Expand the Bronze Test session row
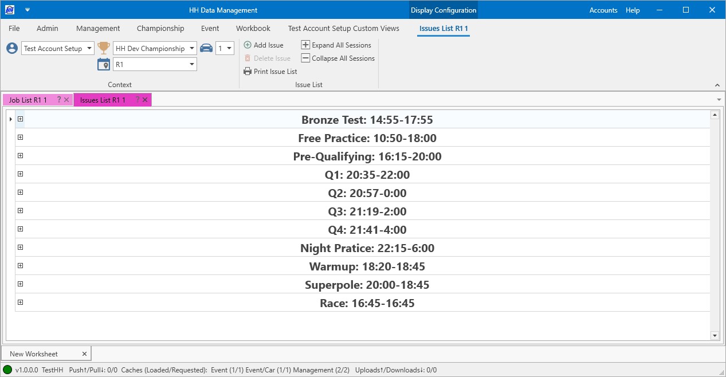 click(20, 119)
